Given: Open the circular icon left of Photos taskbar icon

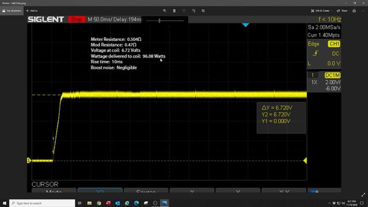Looking at the screenshot, I should click(x=155, y=203).
